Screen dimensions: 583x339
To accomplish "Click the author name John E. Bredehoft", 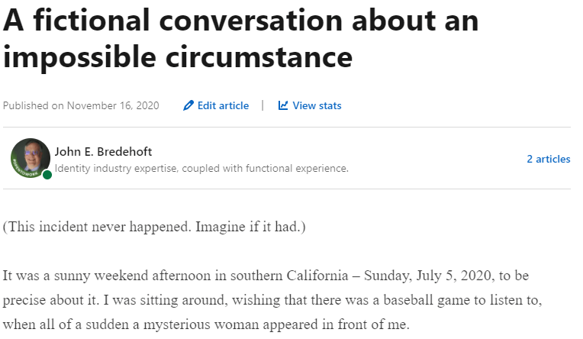I will coord(103,151).
